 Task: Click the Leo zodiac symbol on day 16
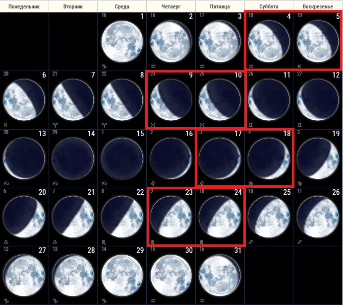tap(153, 183)
